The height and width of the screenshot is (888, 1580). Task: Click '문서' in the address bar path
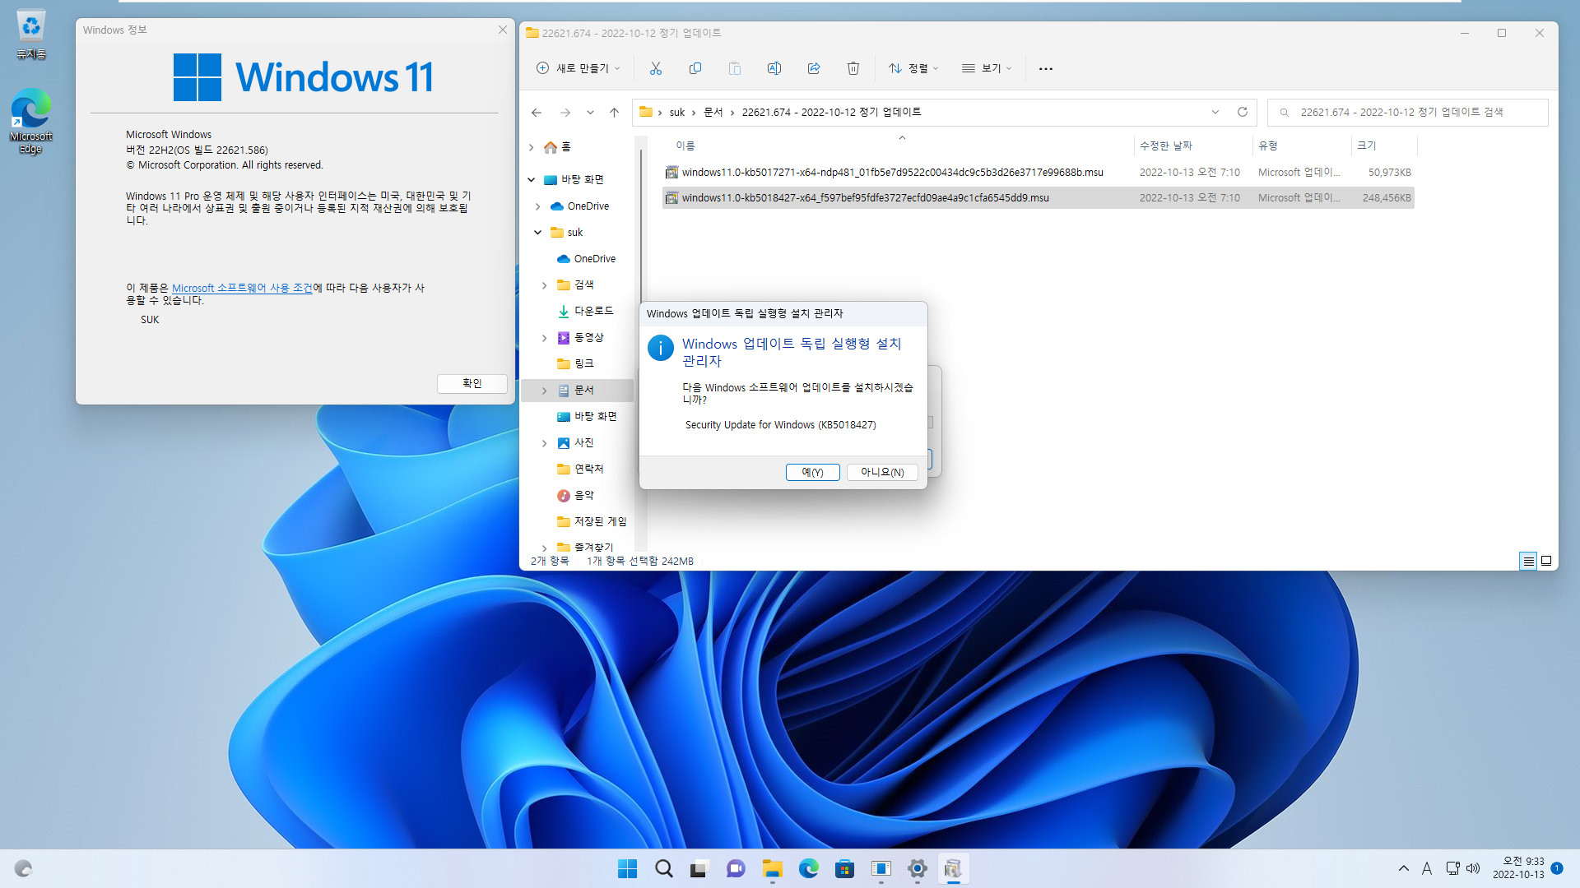[713, 113]
